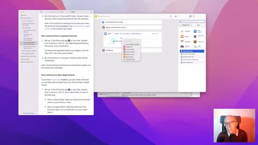Open Run shortcuts from Apple Watch topic
Viewport: 258px width, 145px height.
pyautogui.click(x=29, y=47)
